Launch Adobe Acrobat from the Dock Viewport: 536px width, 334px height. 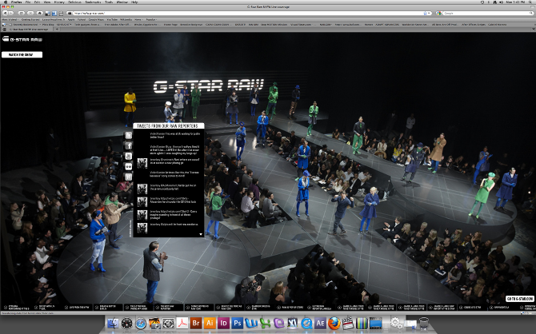[182, 323]
